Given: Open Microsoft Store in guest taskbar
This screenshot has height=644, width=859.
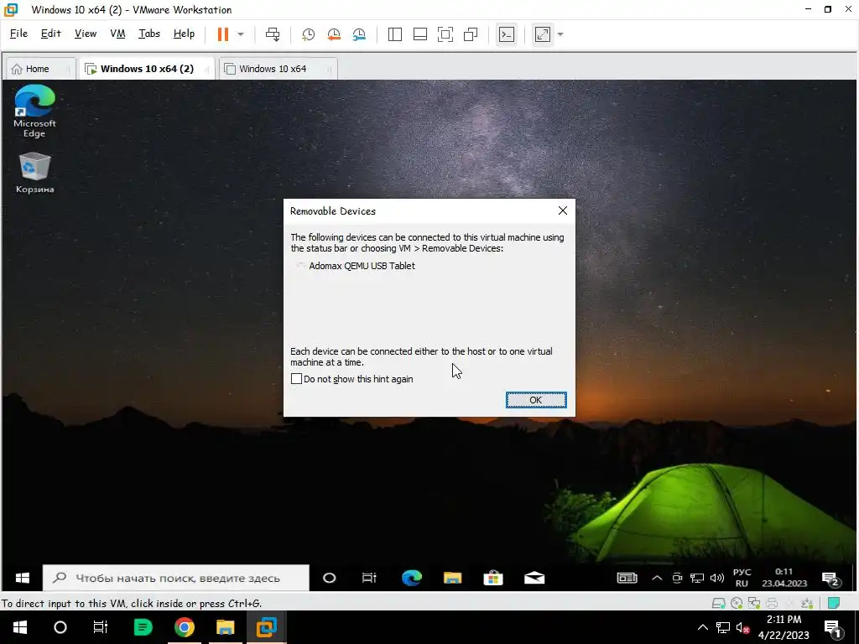Looking at the screenshot, I should coord(493,578).
